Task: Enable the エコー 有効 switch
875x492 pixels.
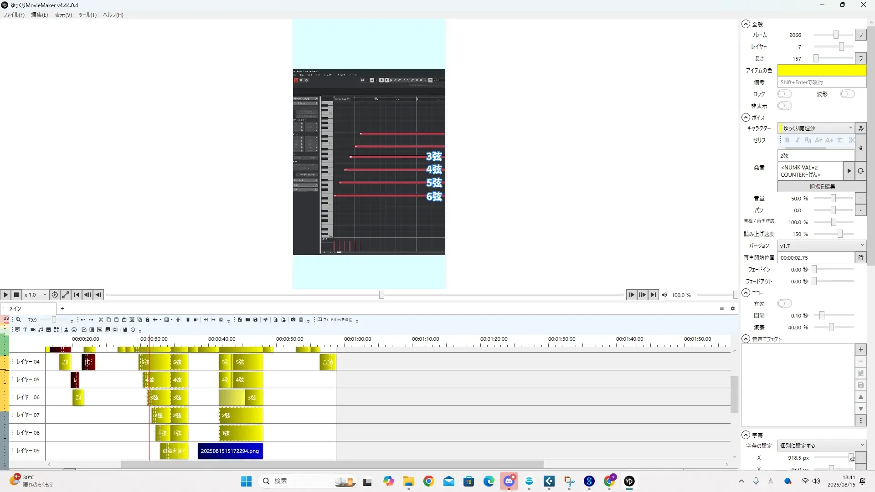Action: point(784,303)
